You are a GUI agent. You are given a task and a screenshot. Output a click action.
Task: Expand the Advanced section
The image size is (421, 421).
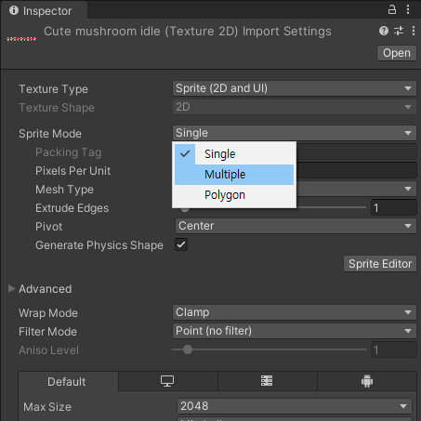[12, 289]
